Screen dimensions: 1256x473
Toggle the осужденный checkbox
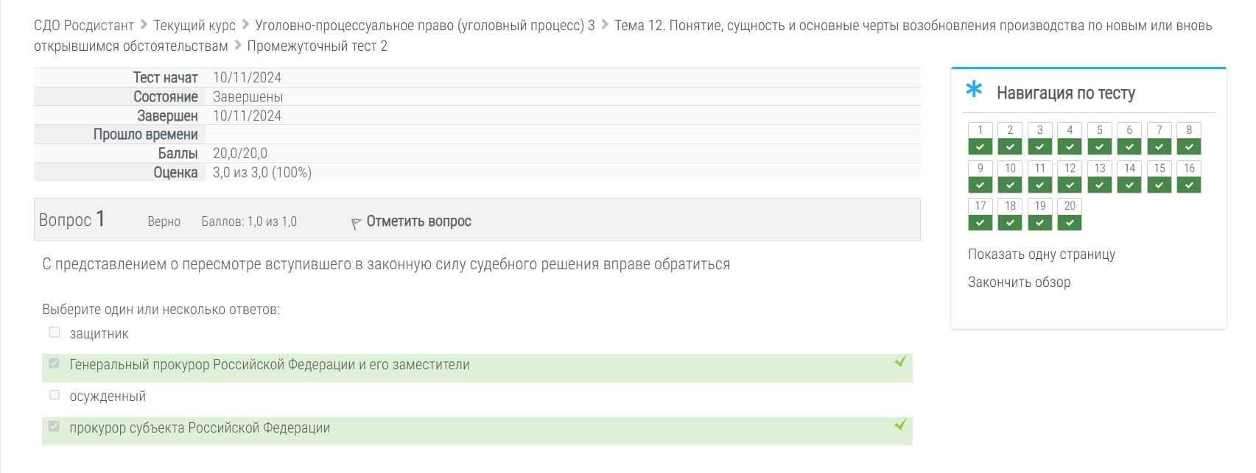pos(55,395)
